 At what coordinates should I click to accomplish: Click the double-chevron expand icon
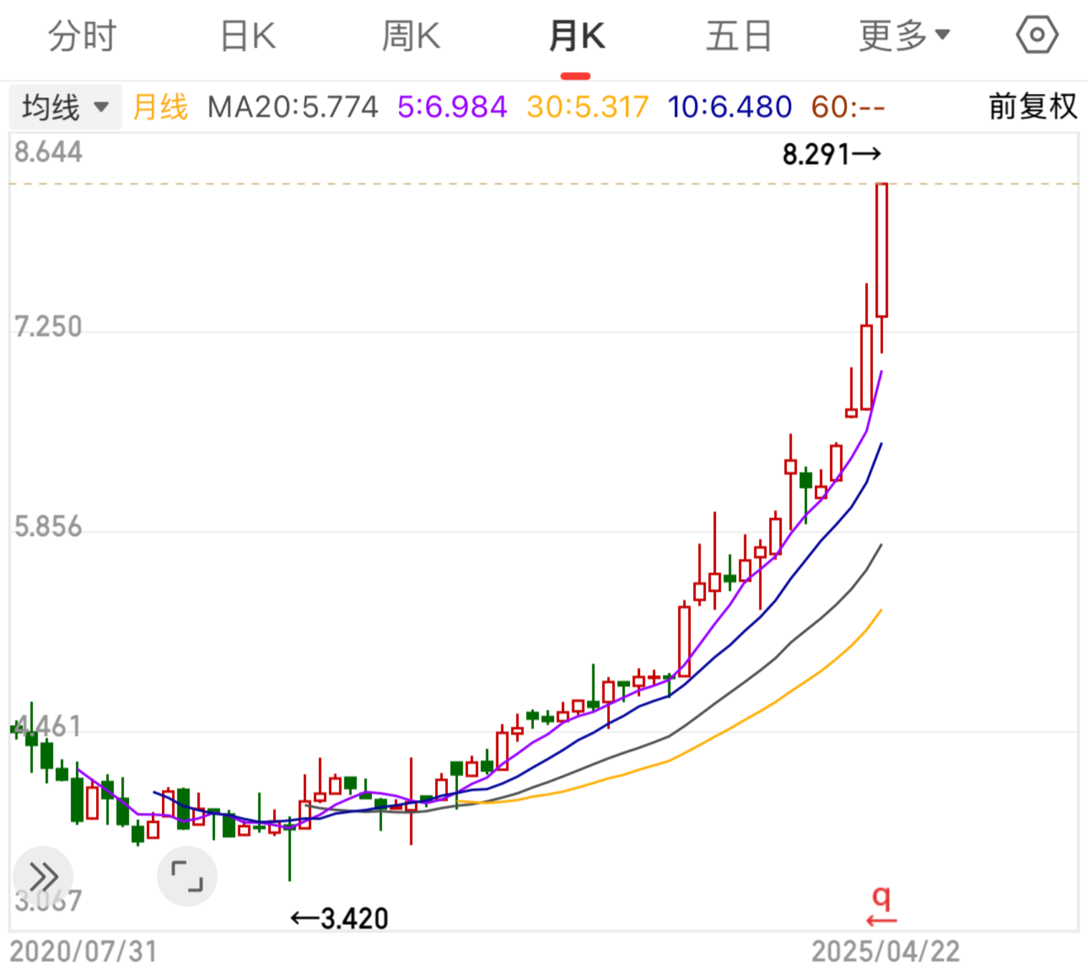click(x=44, y=876)
